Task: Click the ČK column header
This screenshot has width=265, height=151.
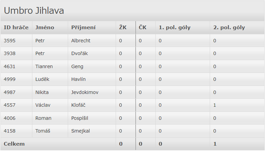Action: 143,28
